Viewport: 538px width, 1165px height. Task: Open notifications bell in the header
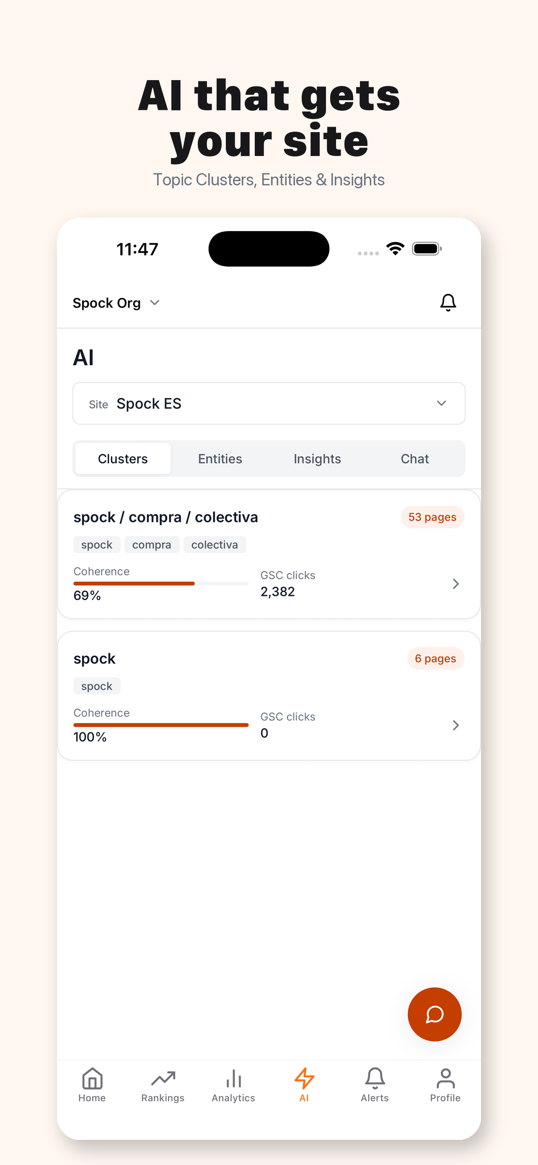pos(447,302)
